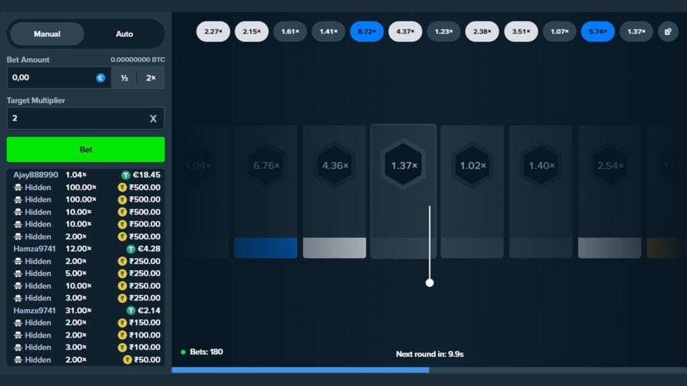Click the Tether coin icon beside €18.45

pyautogui.click(x=125, y=175)
